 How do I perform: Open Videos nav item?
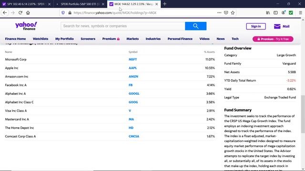(x=204, y=39)
